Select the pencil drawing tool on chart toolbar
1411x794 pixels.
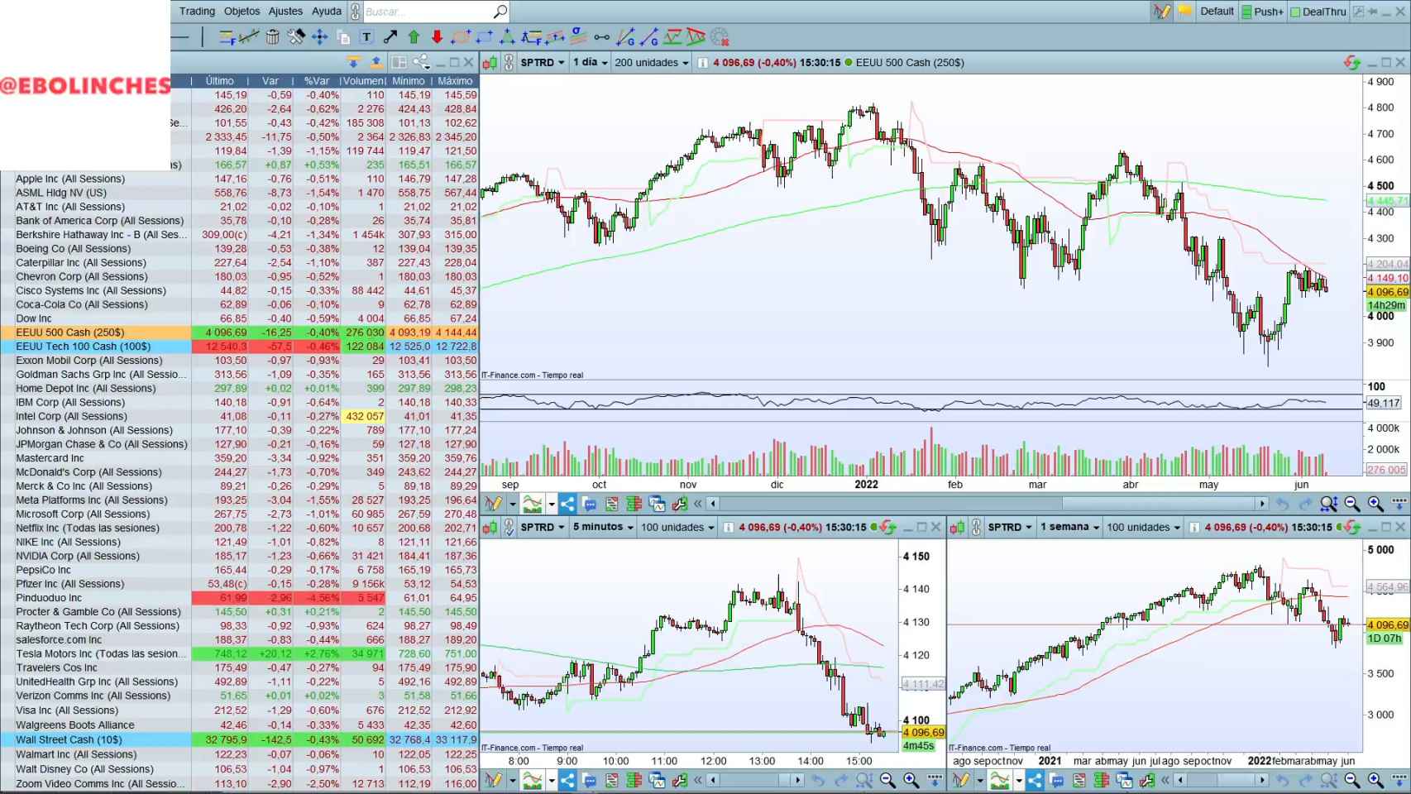(494, 504)
